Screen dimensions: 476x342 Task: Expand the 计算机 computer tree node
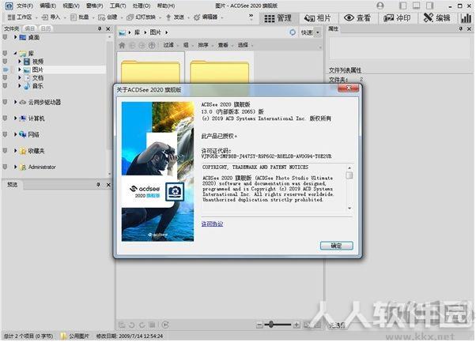15,118
